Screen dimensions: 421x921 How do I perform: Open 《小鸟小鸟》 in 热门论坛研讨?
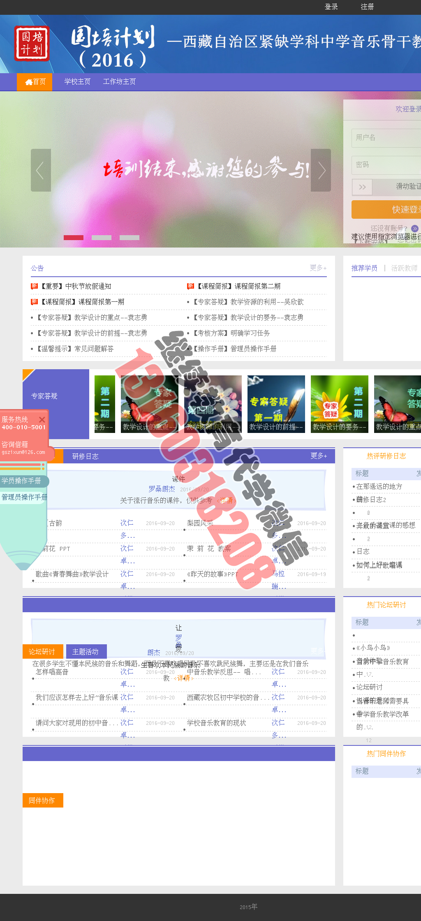[x=373, y=648]
